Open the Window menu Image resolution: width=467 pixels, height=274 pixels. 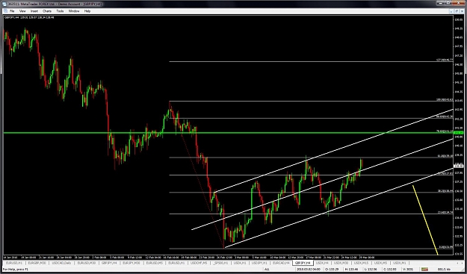click(x=74, y=11)
